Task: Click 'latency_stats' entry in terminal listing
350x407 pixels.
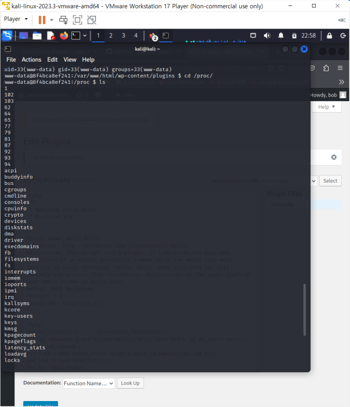Action: [x=24, y=347]
